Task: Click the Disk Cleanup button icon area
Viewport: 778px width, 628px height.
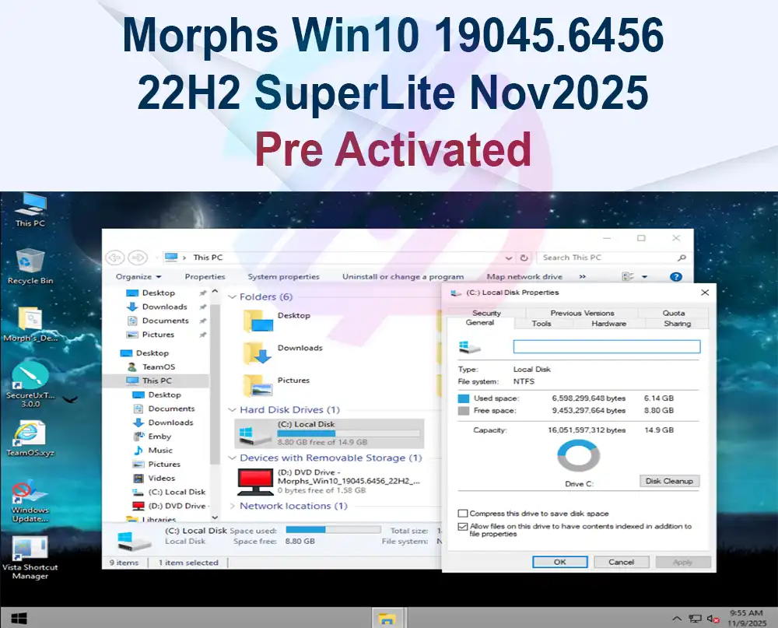Action: click(669, 481)
